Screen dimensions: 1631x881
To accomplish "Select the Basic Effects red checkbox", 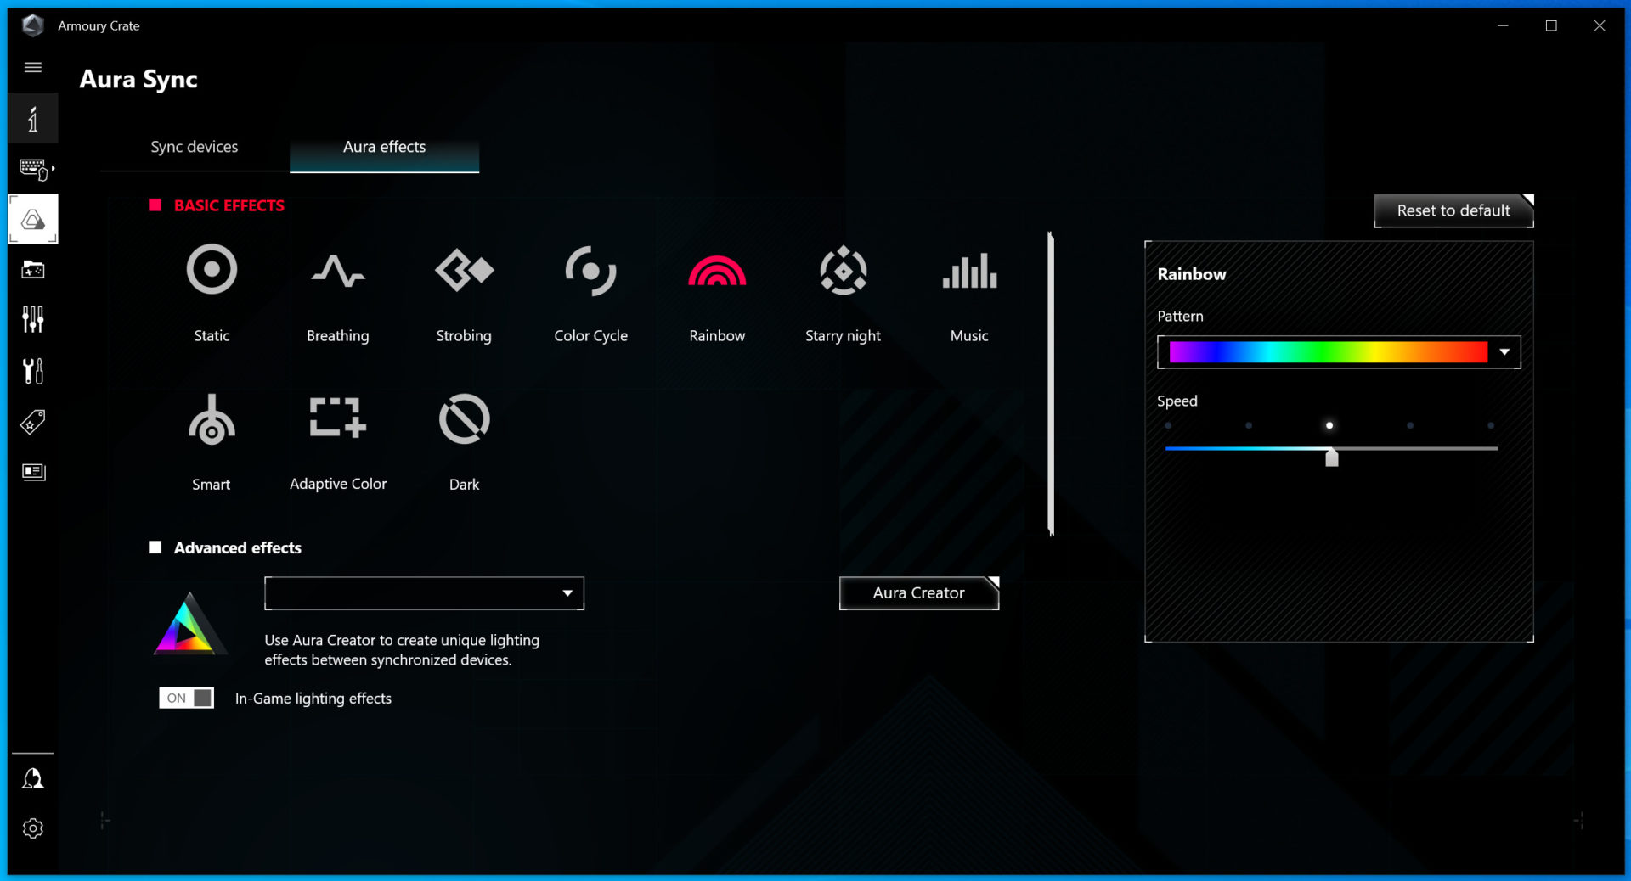I will click(155, 205).
